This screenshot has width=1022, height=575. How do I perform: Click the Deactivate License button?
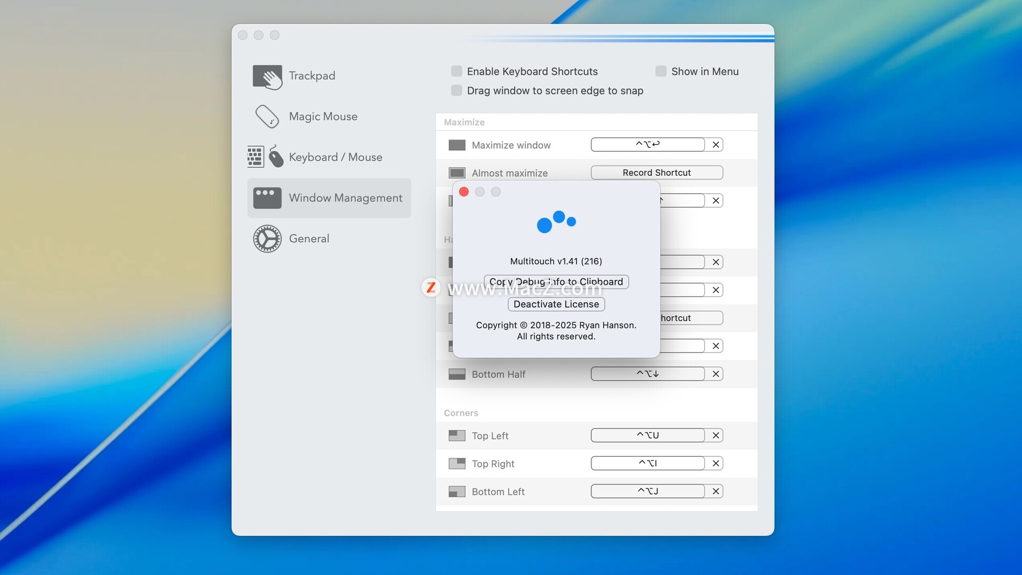(556, 305)
